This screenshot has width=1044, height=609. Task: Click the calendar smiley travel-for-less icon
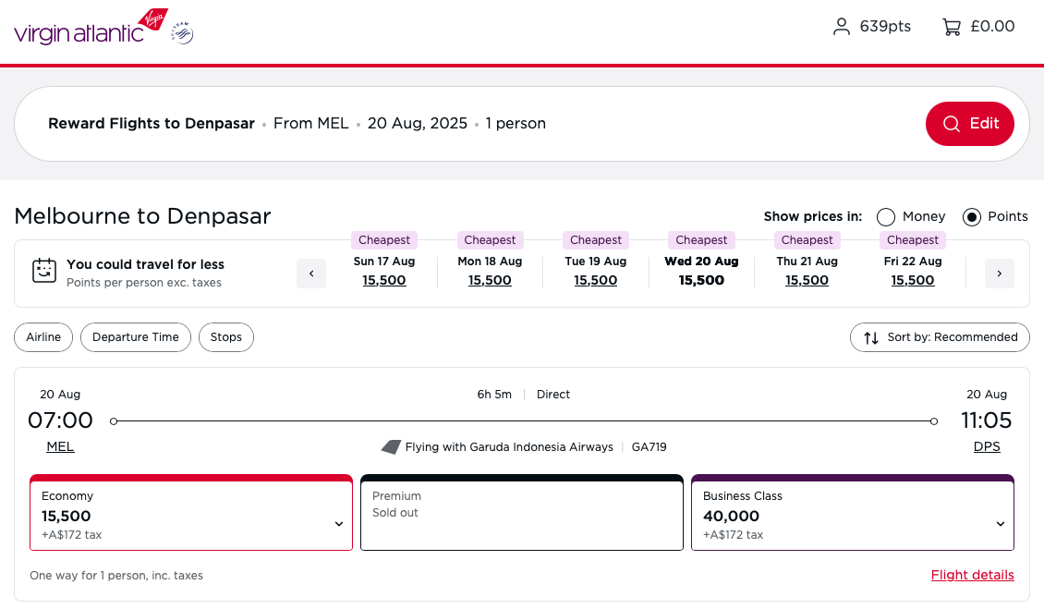pos(44,271)
